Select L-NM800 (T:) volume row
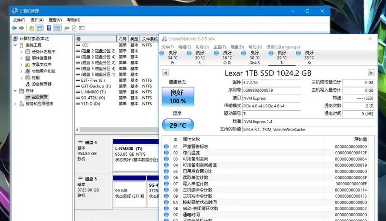The image size is (386, 221). (x=117, y=92)
